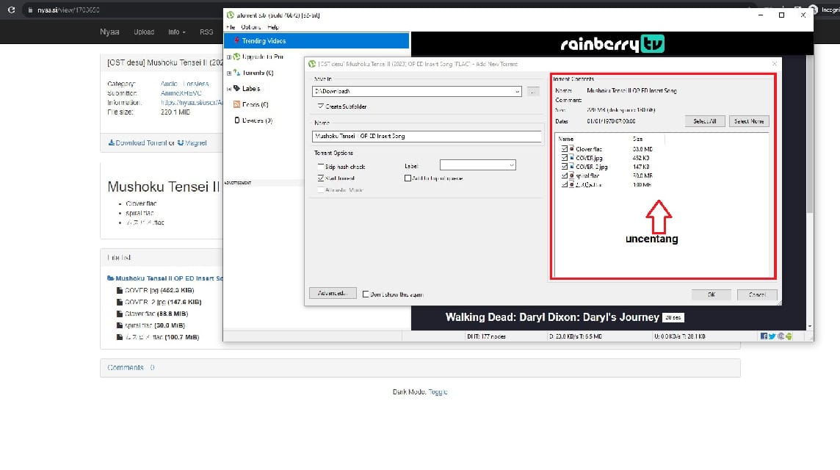Click the Trending Videos lightning icon
The width and height of the screenshot is (840, 470).
tap(236, 40)
